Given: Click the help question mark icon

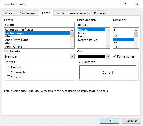Looking at the screenshot, I should (125, 4).
